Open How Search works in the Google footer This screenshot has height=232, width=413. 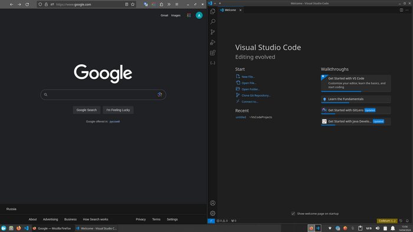(x=96, y=220)
